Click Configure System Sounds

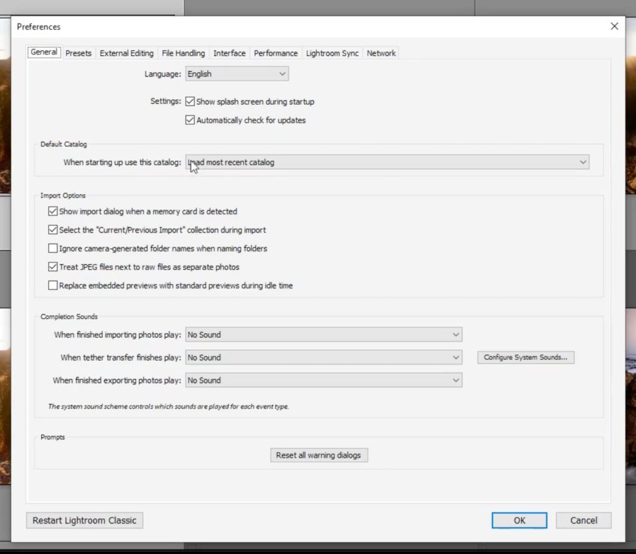[x=525, y=357]
